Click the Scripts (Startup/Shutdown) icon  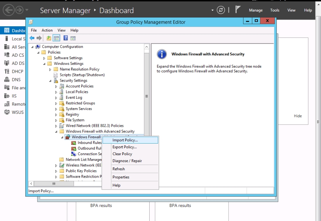pyautogui.click(x=56, y=75)
